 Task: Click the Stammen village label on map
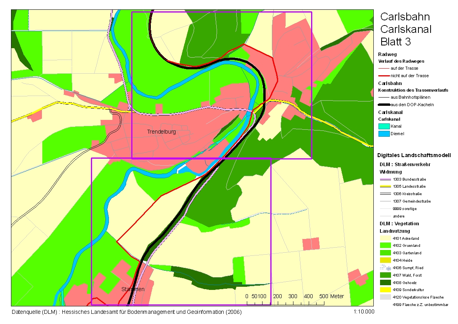click(x=132, y=289)
